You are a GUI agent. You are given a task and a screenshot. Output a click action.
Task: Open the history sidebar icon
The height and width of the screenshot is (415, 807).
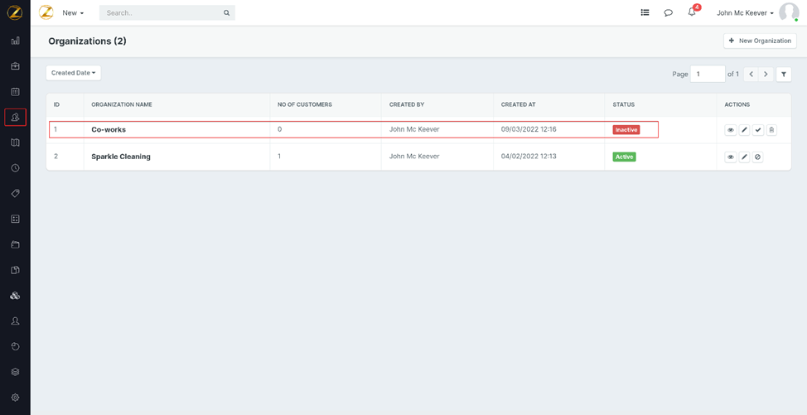tap(15, 346)
